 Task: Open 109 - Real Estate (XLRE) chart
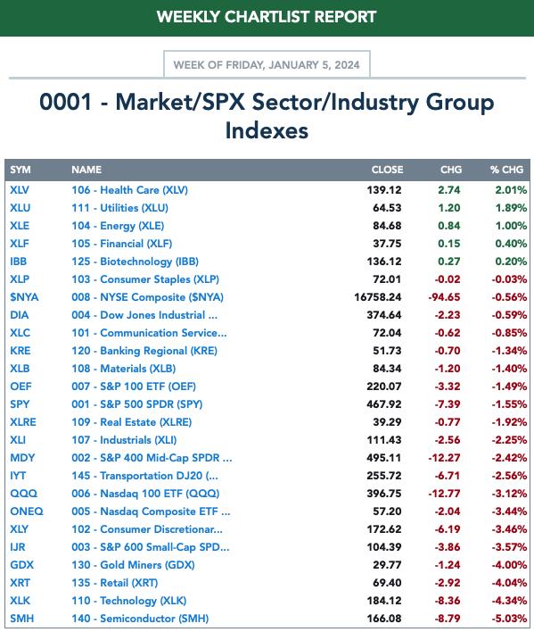click(132, 422)
